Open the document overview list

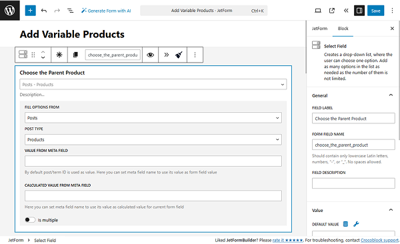tap(70, 11)
